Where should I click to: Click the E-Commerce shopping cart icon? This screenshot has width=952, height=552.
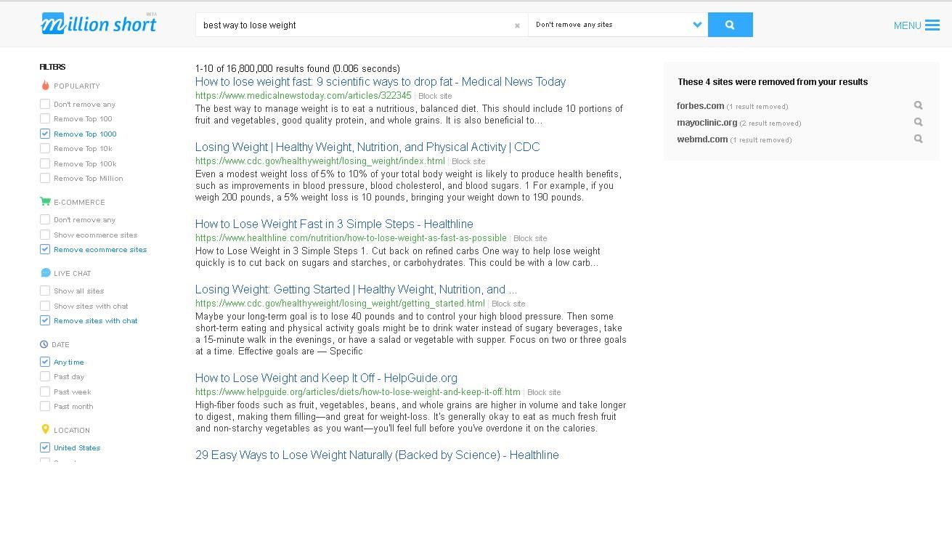tap(45, 202)
